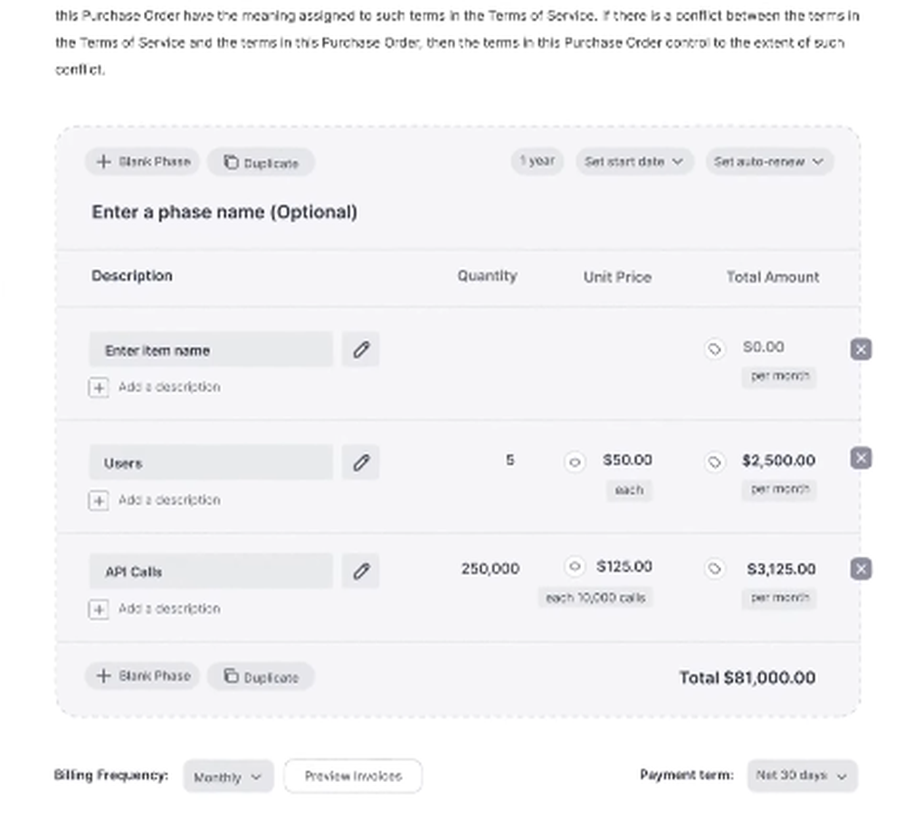Click pencil icon beside Enter item name
Screen dimensions: 905x821
coord(360,349)
